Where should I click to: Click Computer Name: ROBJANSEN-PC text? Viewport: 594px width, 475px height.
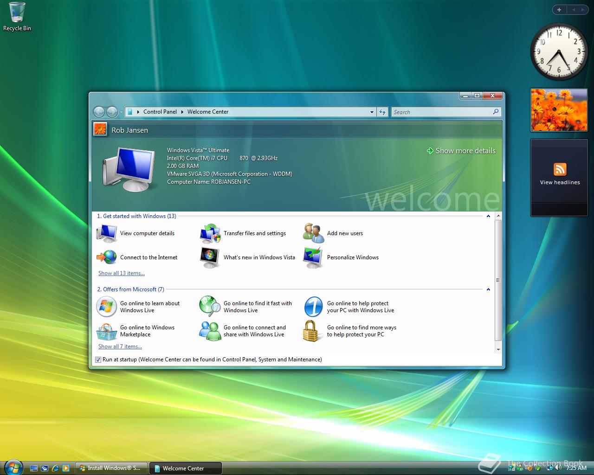tap(209, 182)
